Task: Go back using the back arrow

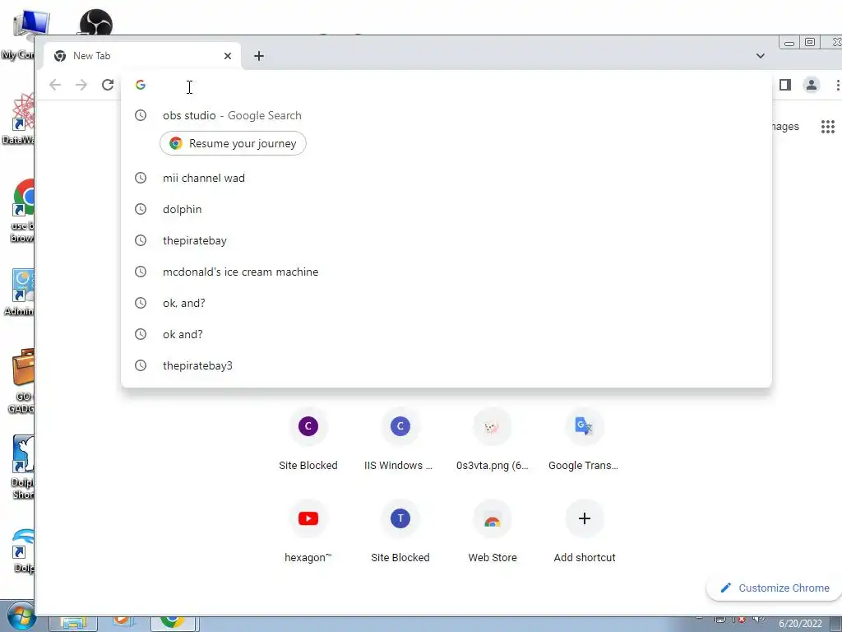Action: coord(55,85)
